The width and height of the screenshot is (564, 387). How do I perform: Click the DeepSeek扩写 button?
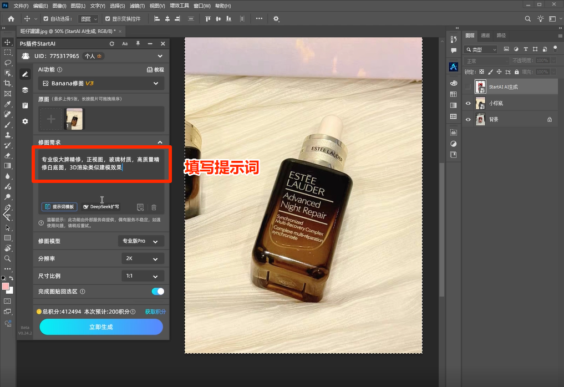click(x=101, y=207)
